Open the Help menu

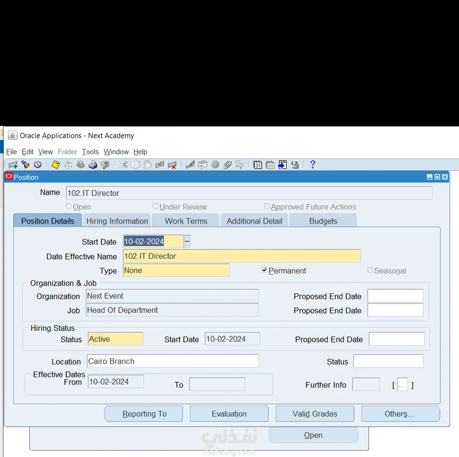coord(140,152)
